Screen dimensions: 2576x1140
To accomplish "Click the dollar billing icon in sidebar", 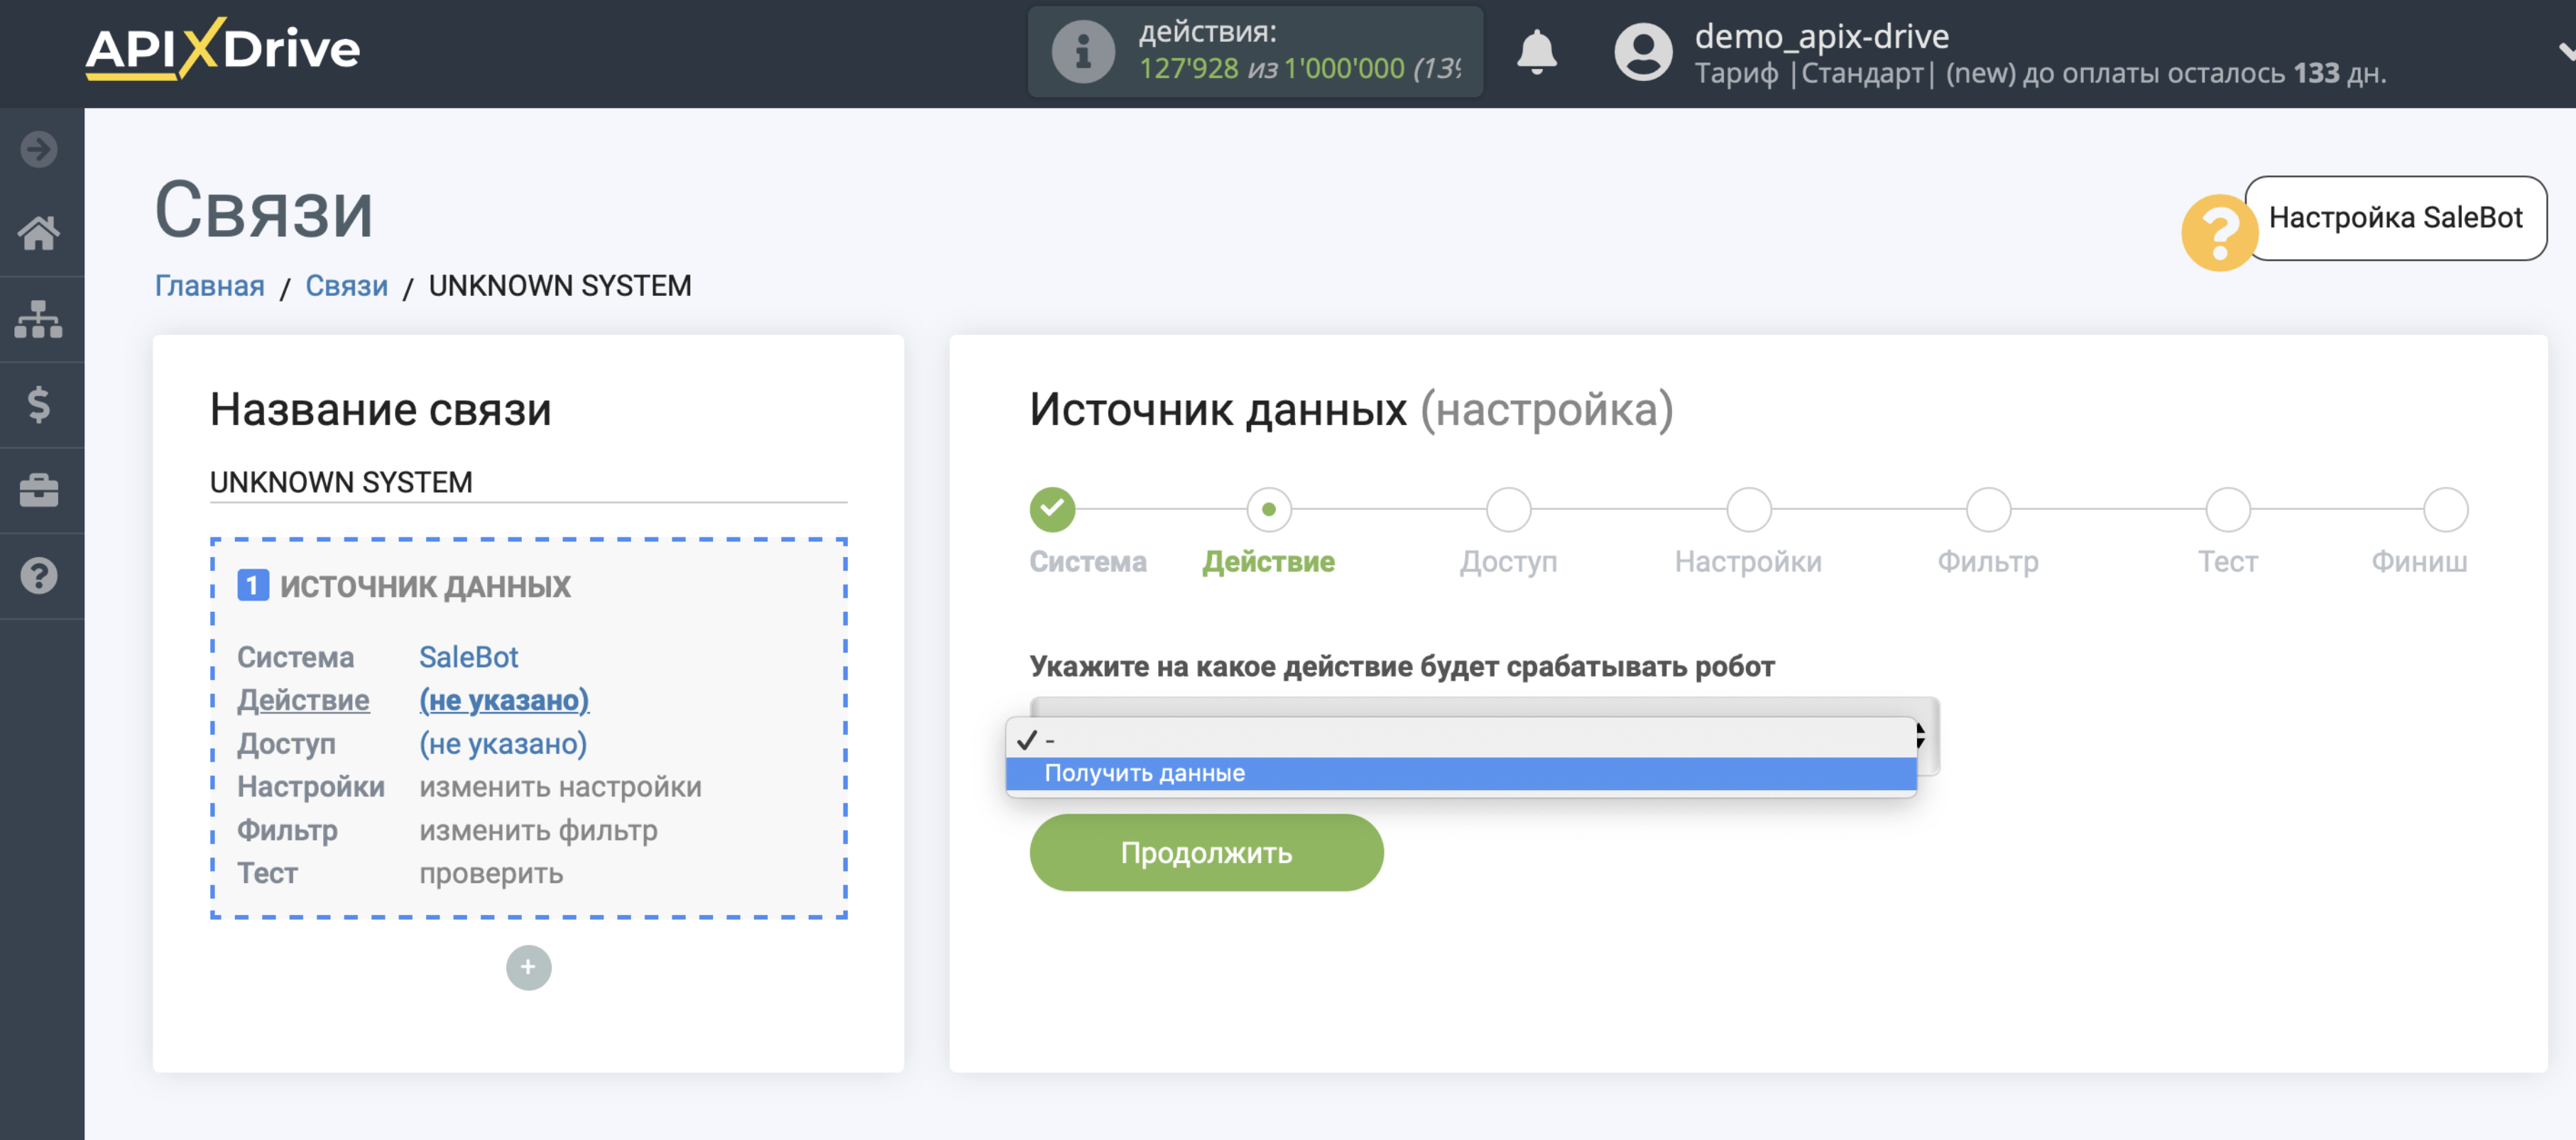I will [x=40, y=404].
